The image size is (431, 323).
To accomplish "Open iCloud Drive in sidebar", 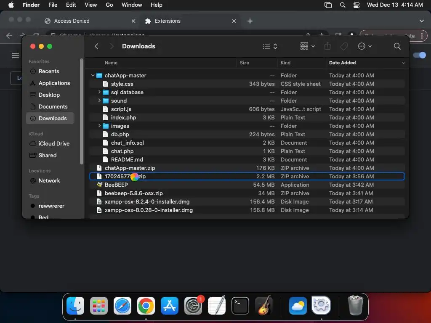I will point(51,144).
